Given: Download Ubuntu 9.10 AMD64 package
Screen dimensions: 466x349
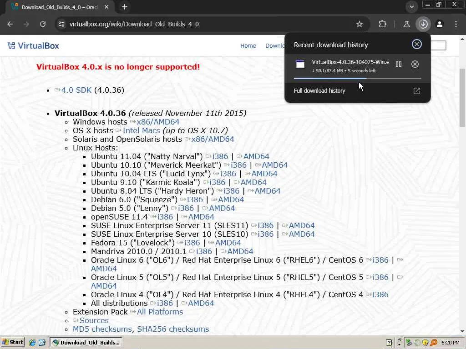Looking at the screenshot, I should [253, 182].
